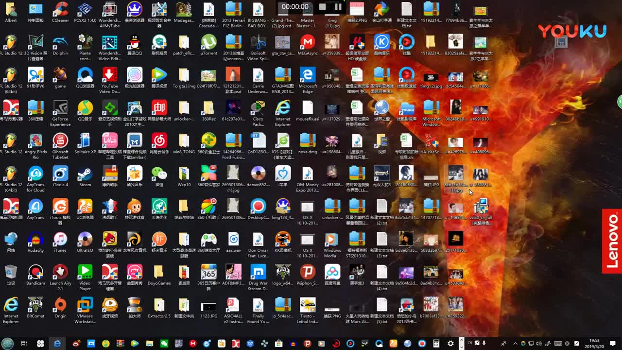Open the Madagascar game icon
622x350 pixels.
point(184,13)
